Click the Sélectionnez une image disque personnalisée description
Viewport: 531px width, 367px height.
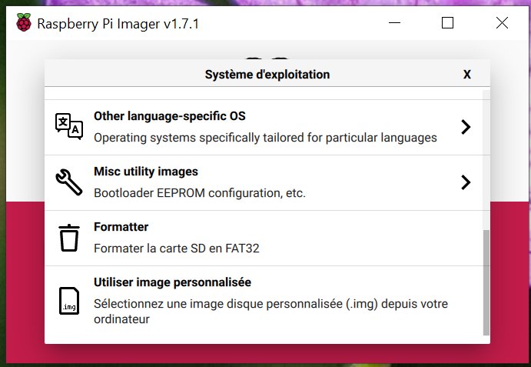click(271, 312)
